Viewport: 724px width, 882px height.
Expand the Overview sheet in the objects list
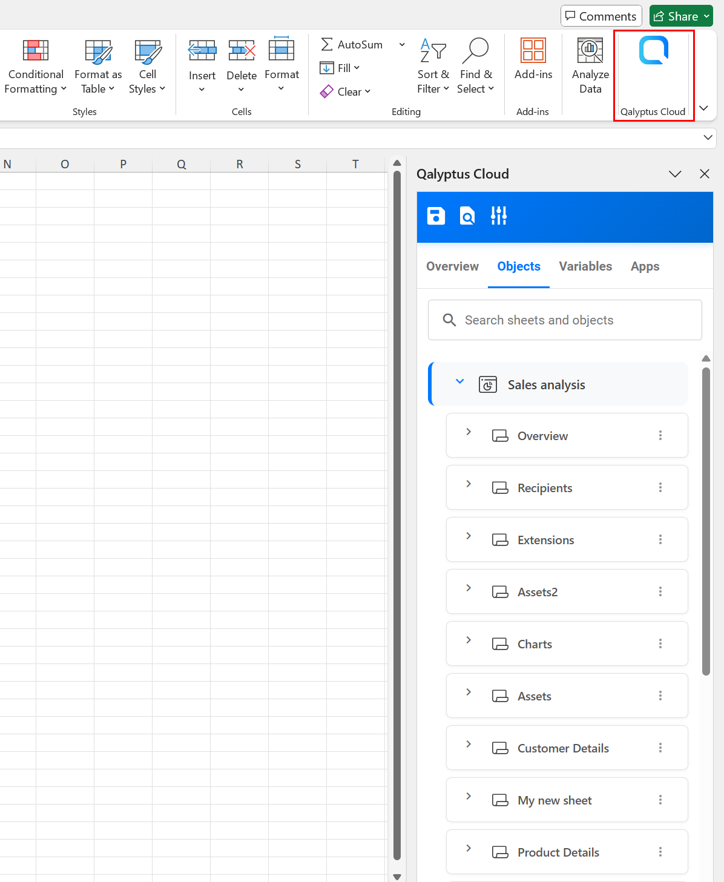468,432
